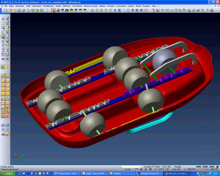Open the Mould menu
The height and width of the screenshot is (176, 220).
point(138,6)
